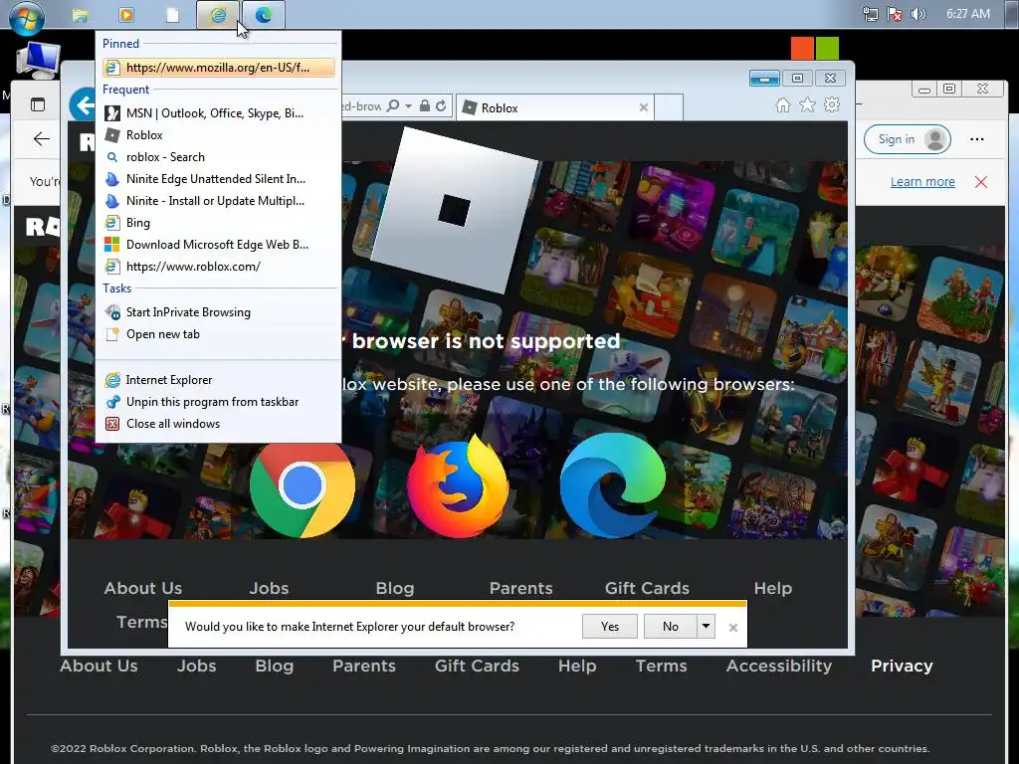
Task: Click Open new tab task
Action: coord(218,334)
